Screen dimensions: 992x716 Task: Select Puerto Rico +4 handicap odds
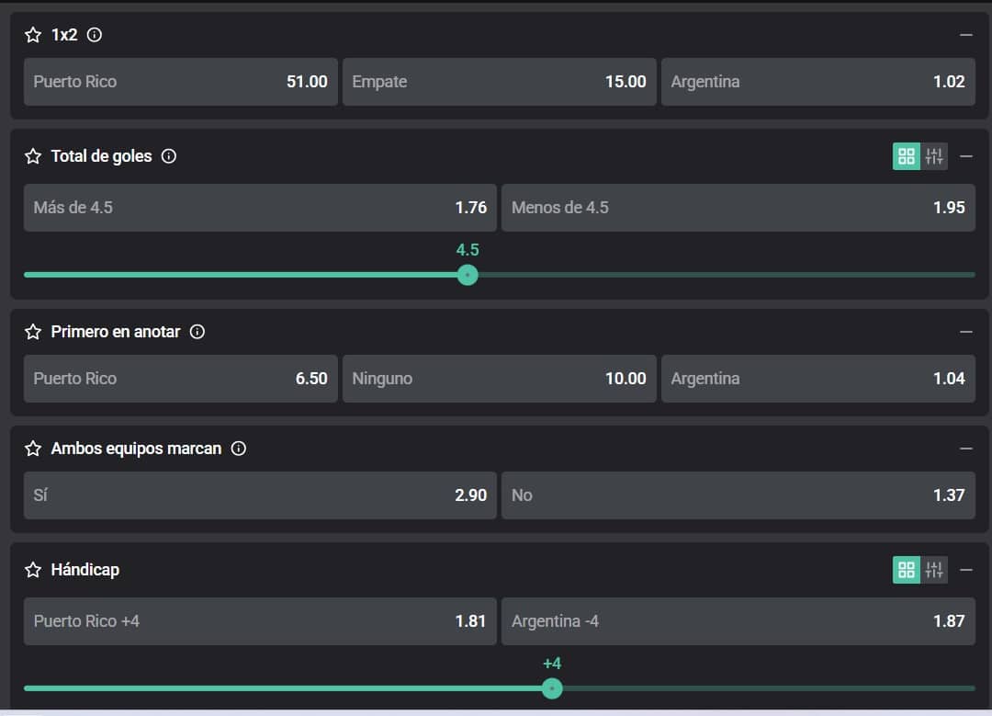tap(260, 621)
